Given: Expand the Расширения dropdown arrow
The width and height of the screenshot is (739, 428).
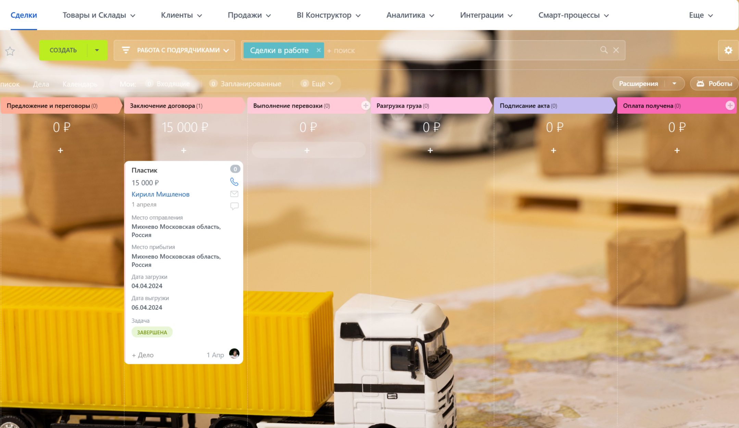Looking at the screenshot, I should pyautogui.click(x=674, y=84).
